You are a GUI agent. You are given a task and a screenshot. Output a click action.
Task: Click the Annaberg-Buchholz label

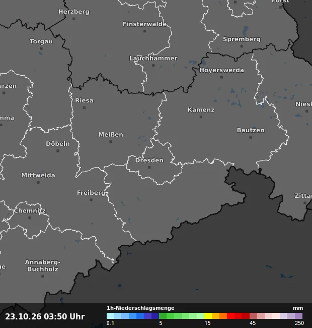point(43,265)
